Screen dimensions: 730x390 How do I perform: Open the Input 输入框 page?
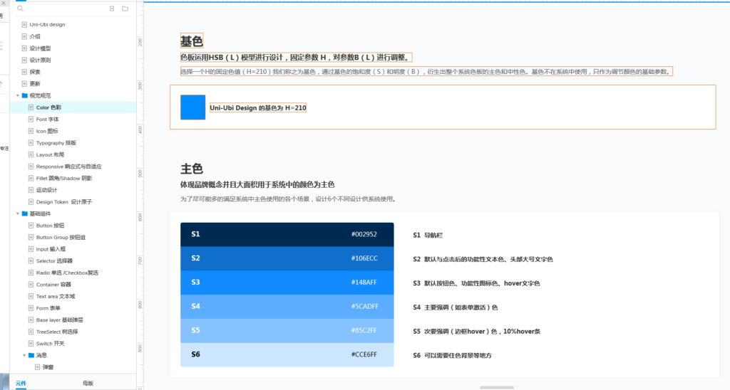51,248
